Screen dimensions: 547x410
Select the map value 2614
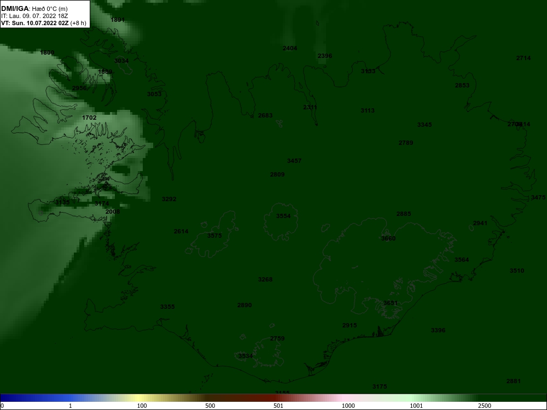pos(181,231)
